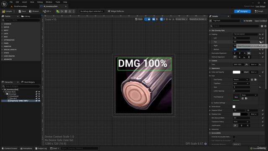Toggle Override Accessible Defaults checkbox
This screenshot has width=268, height=151.
tap(234, 137)
